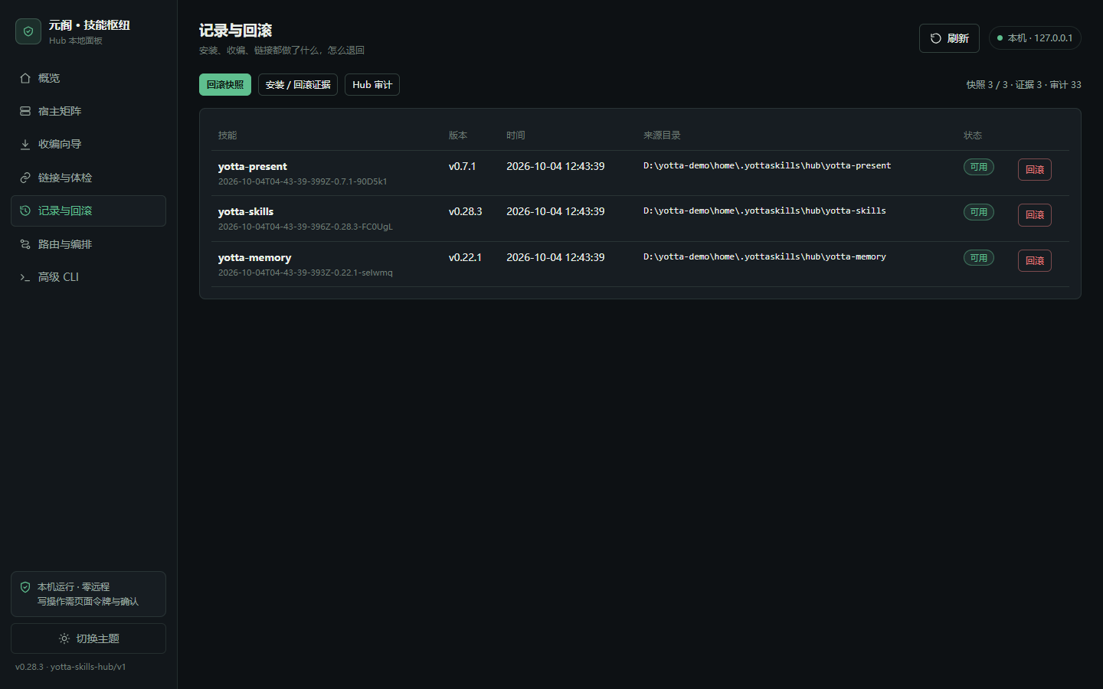Select the yotta-present skill name
1103x689 pixels.
[253, 167]
